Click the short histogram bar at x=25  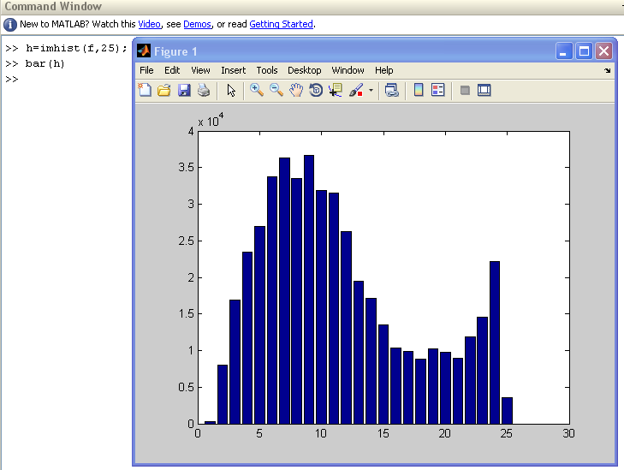tap(507, 411)
